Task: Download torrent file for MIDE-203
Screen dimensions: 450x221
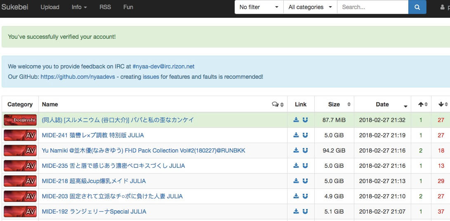Action: pos(296,196)
